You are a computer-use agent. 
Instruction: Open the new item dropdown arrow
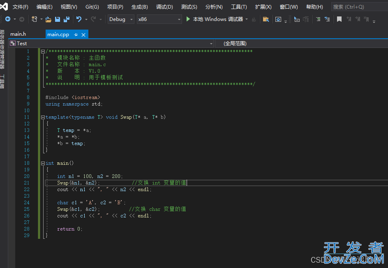click(42, 19)
